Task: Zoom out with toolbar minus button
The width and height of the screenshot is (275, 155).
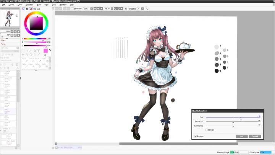Action: (95, 8)
